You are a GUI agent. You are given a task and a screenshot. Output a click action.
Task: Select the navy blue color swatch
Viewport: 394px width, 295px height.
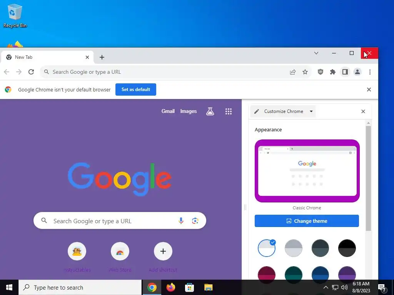321,273
